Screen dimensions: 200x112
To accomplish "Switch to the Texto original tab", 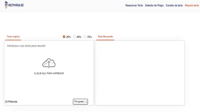I will [13, 37].
